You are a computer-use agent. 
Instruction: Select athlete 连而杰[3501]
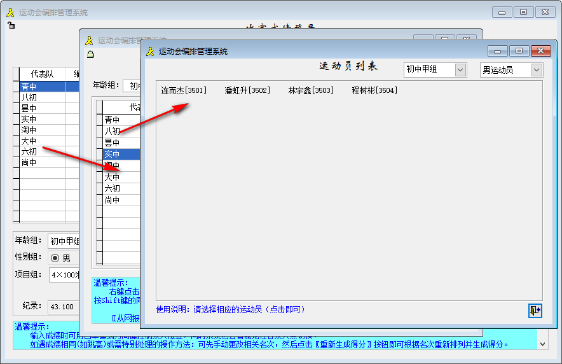point(184,90)
